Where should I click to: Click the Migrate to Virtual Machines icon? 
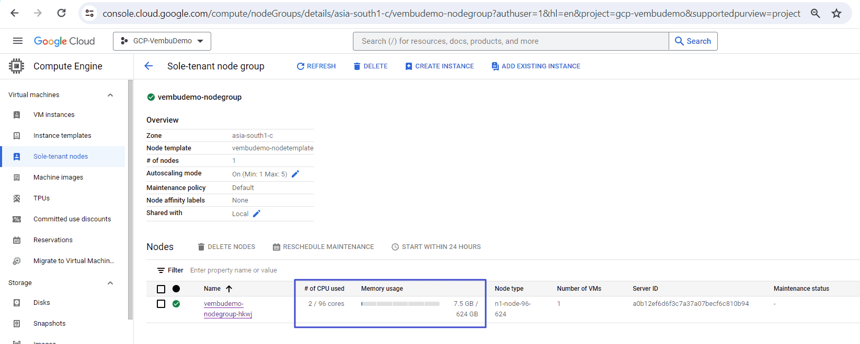tap(17, 261)
